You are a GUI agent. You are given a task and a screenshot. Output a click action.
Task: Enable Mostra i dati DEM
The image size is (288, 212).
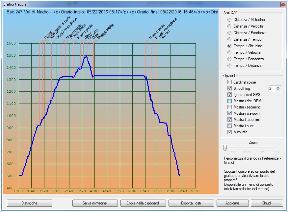pyautogui.click(x=229, y=101)
